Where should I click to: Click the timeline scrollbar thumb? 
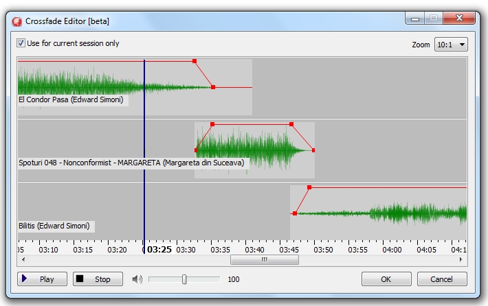click(x=265, y=260)
